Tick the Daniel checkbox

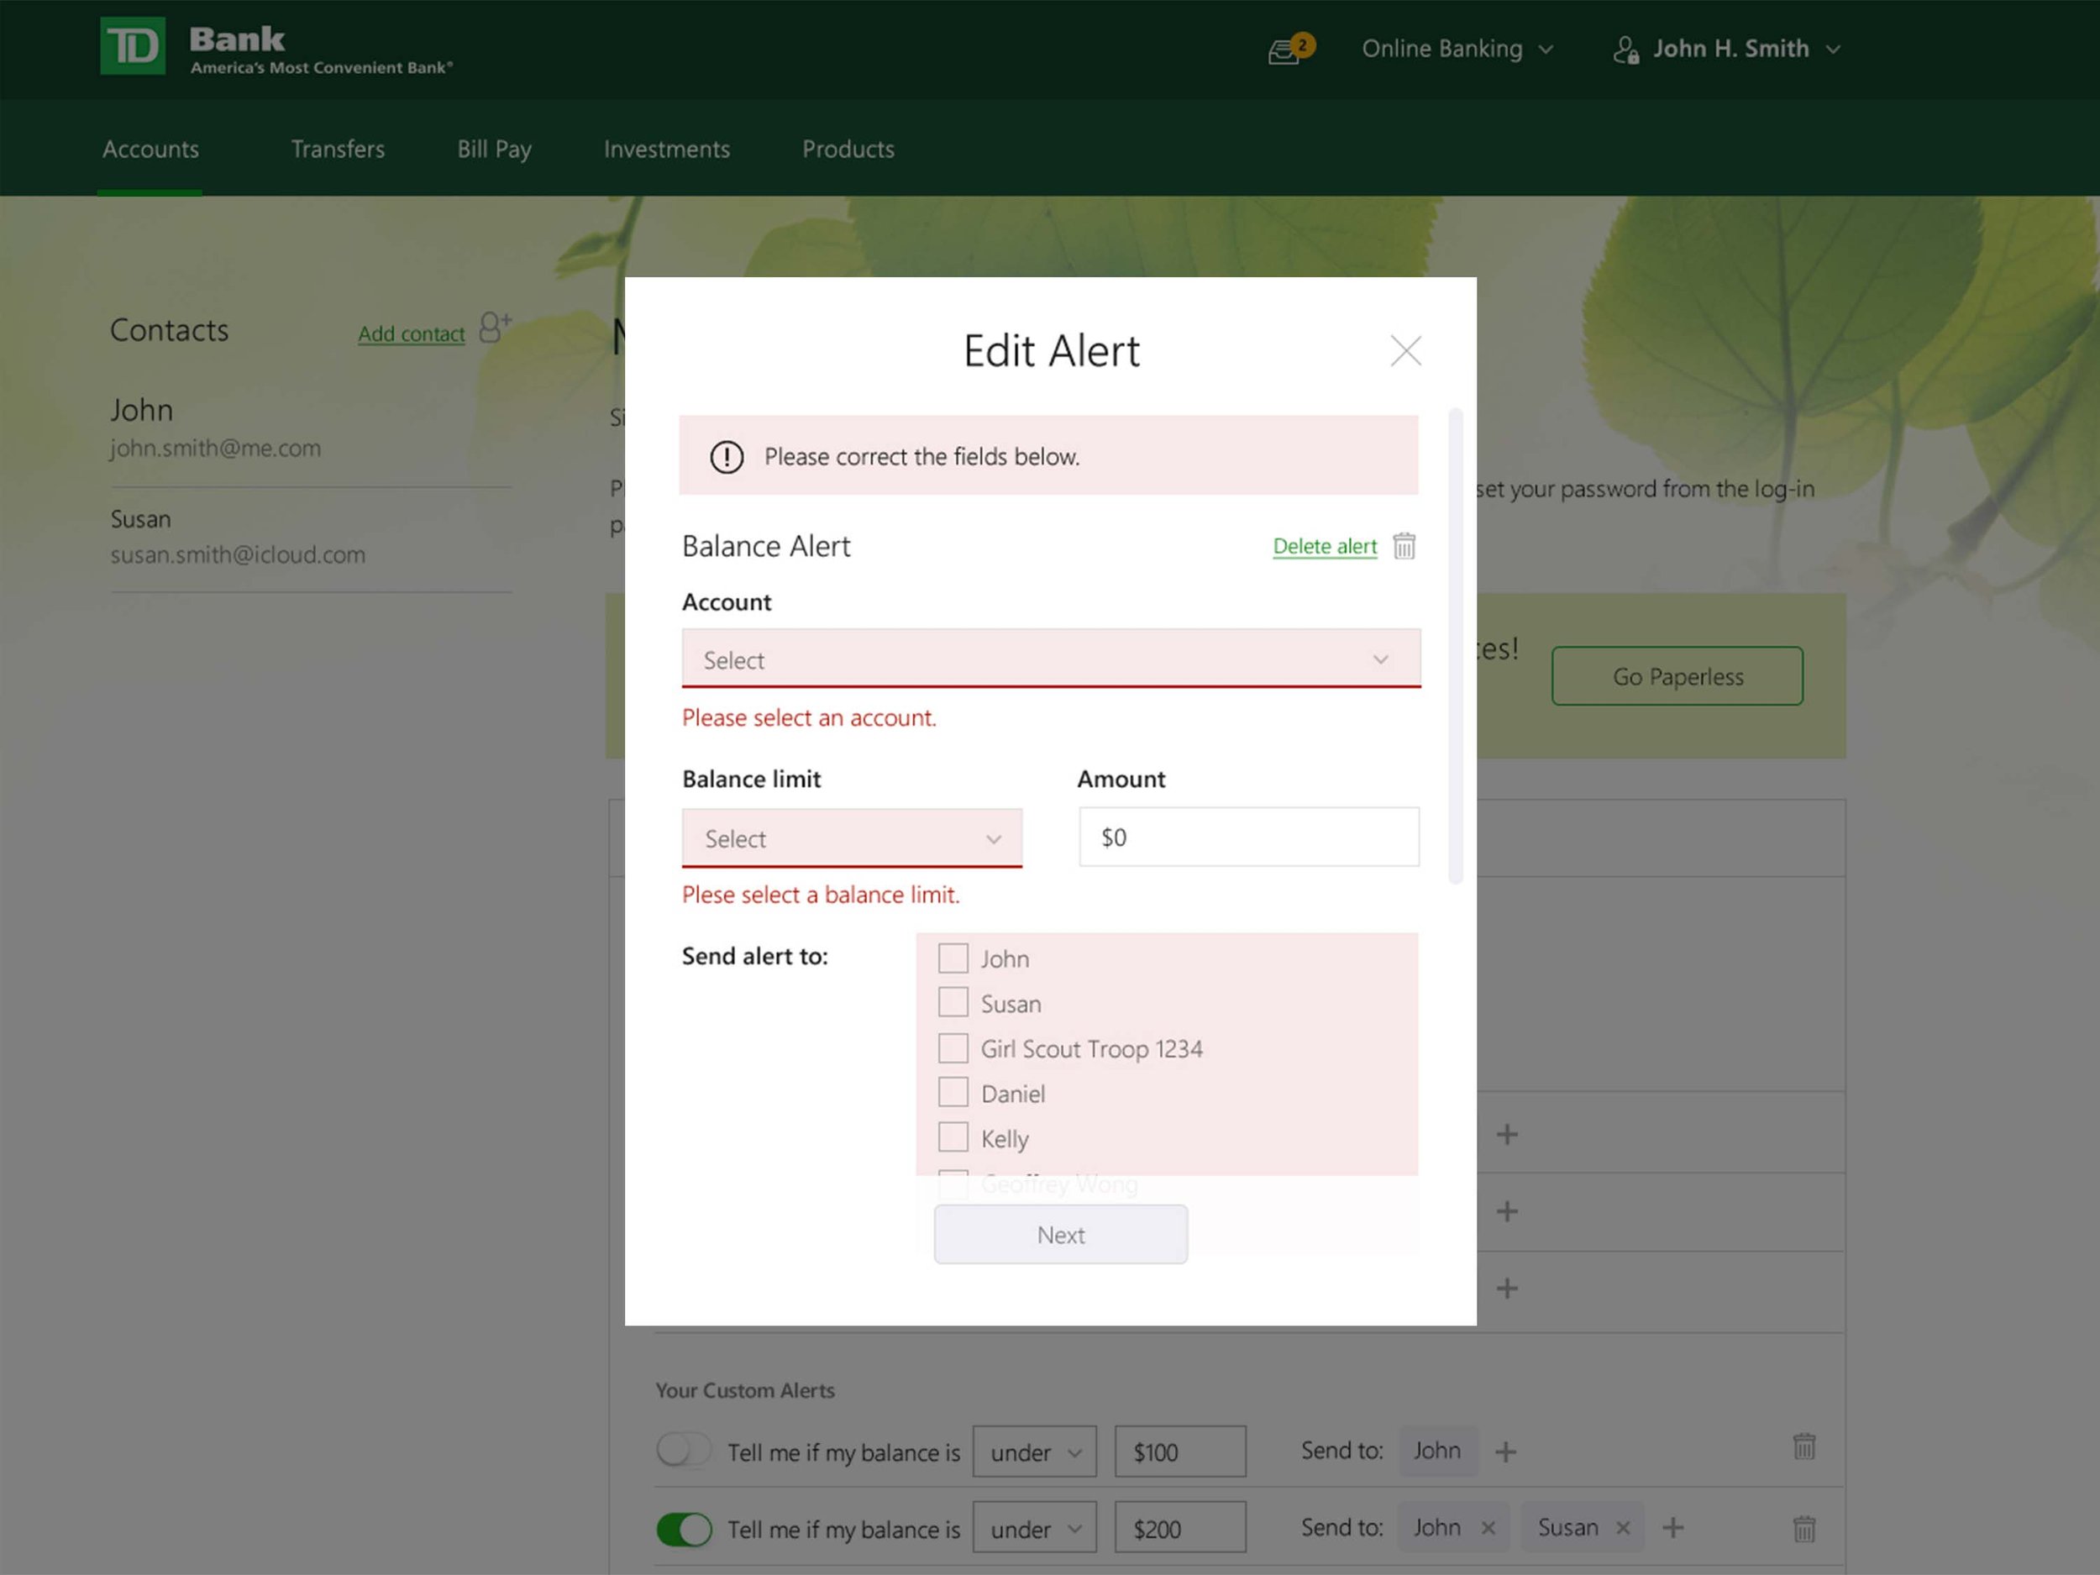click(x=953, y=1093)
